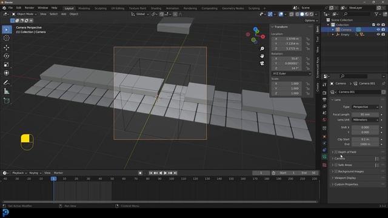The image size is (388, 218).
Task: Open the Marker menu in timeline
Action: pyautogui.click(x=58, y=173)
